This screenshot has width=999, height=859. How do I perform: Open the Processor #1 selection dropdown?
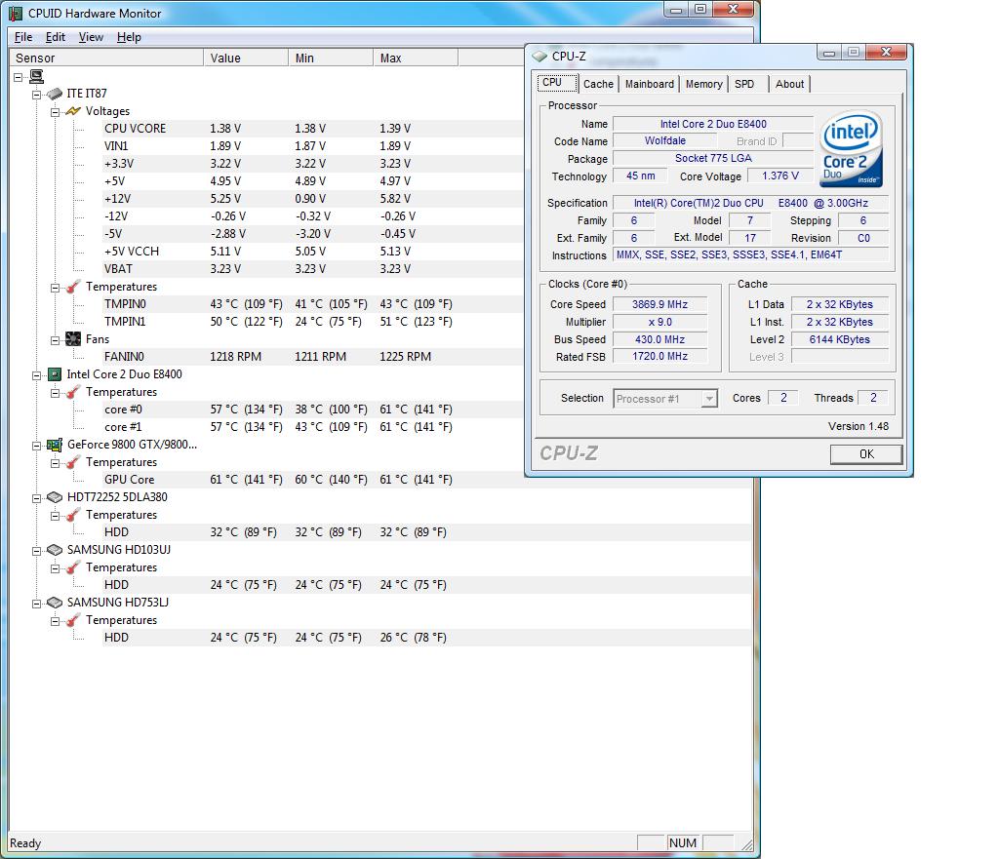coord(709,399)
